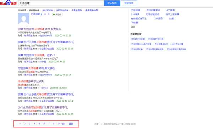Screen dimensions: 213x129
Task: Sort results by 按相关性顺序
Action: tap(62, 10)
